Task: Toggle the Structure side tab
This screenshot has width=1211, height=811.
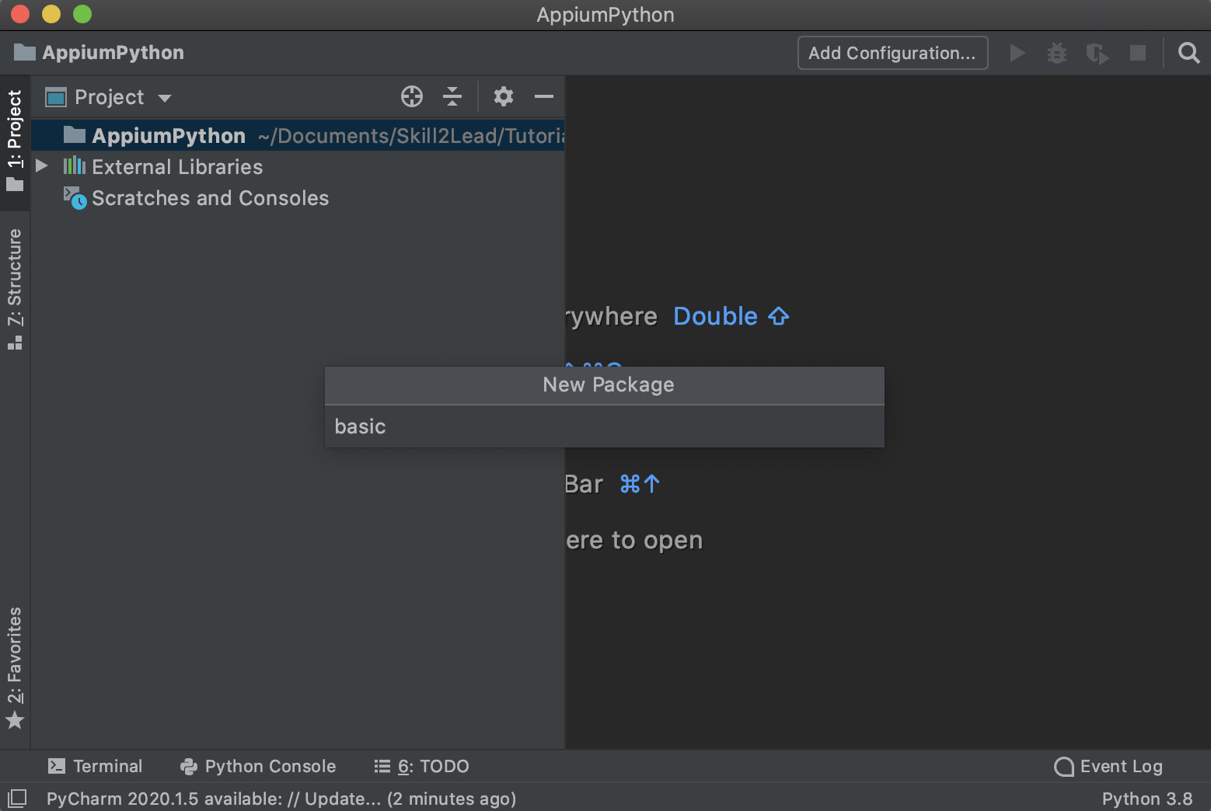Action: (15, 288)
